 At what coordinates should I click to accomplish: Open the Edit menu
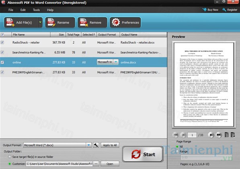pyautogui.click(x=23, y=10)
